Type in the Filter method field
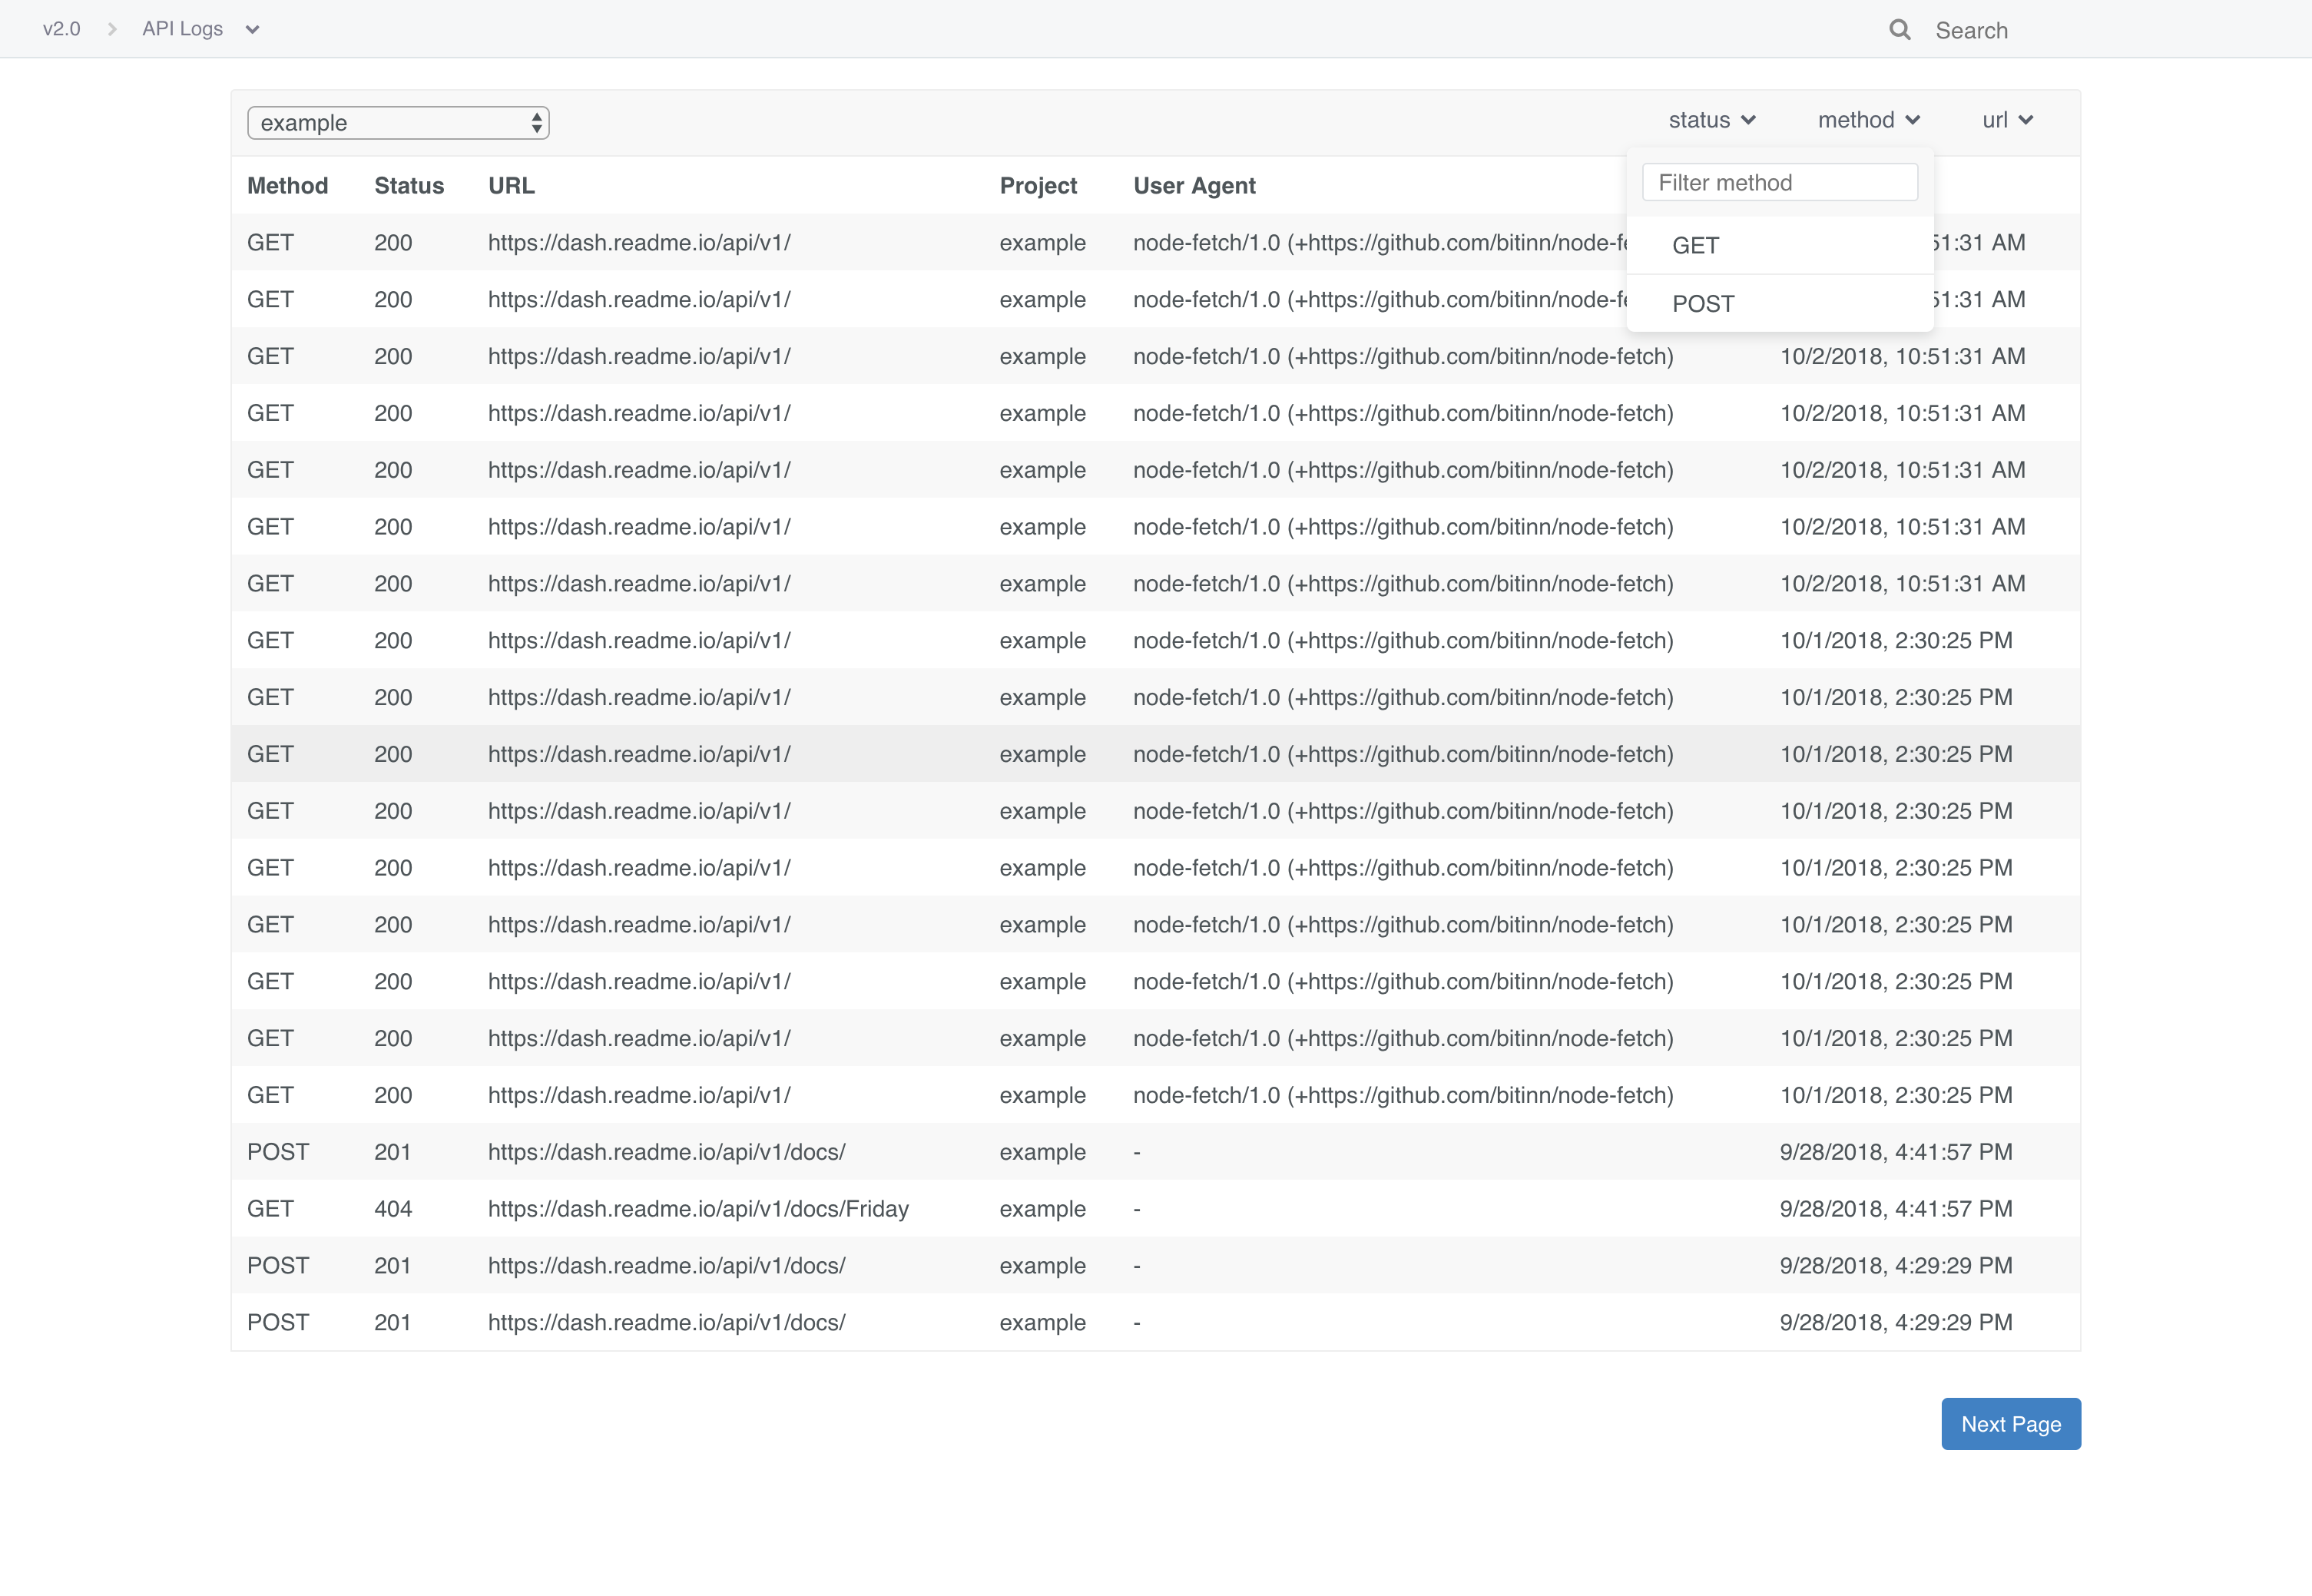The width and height of the screenshot is (2312, 1596). coord(1779,183)
